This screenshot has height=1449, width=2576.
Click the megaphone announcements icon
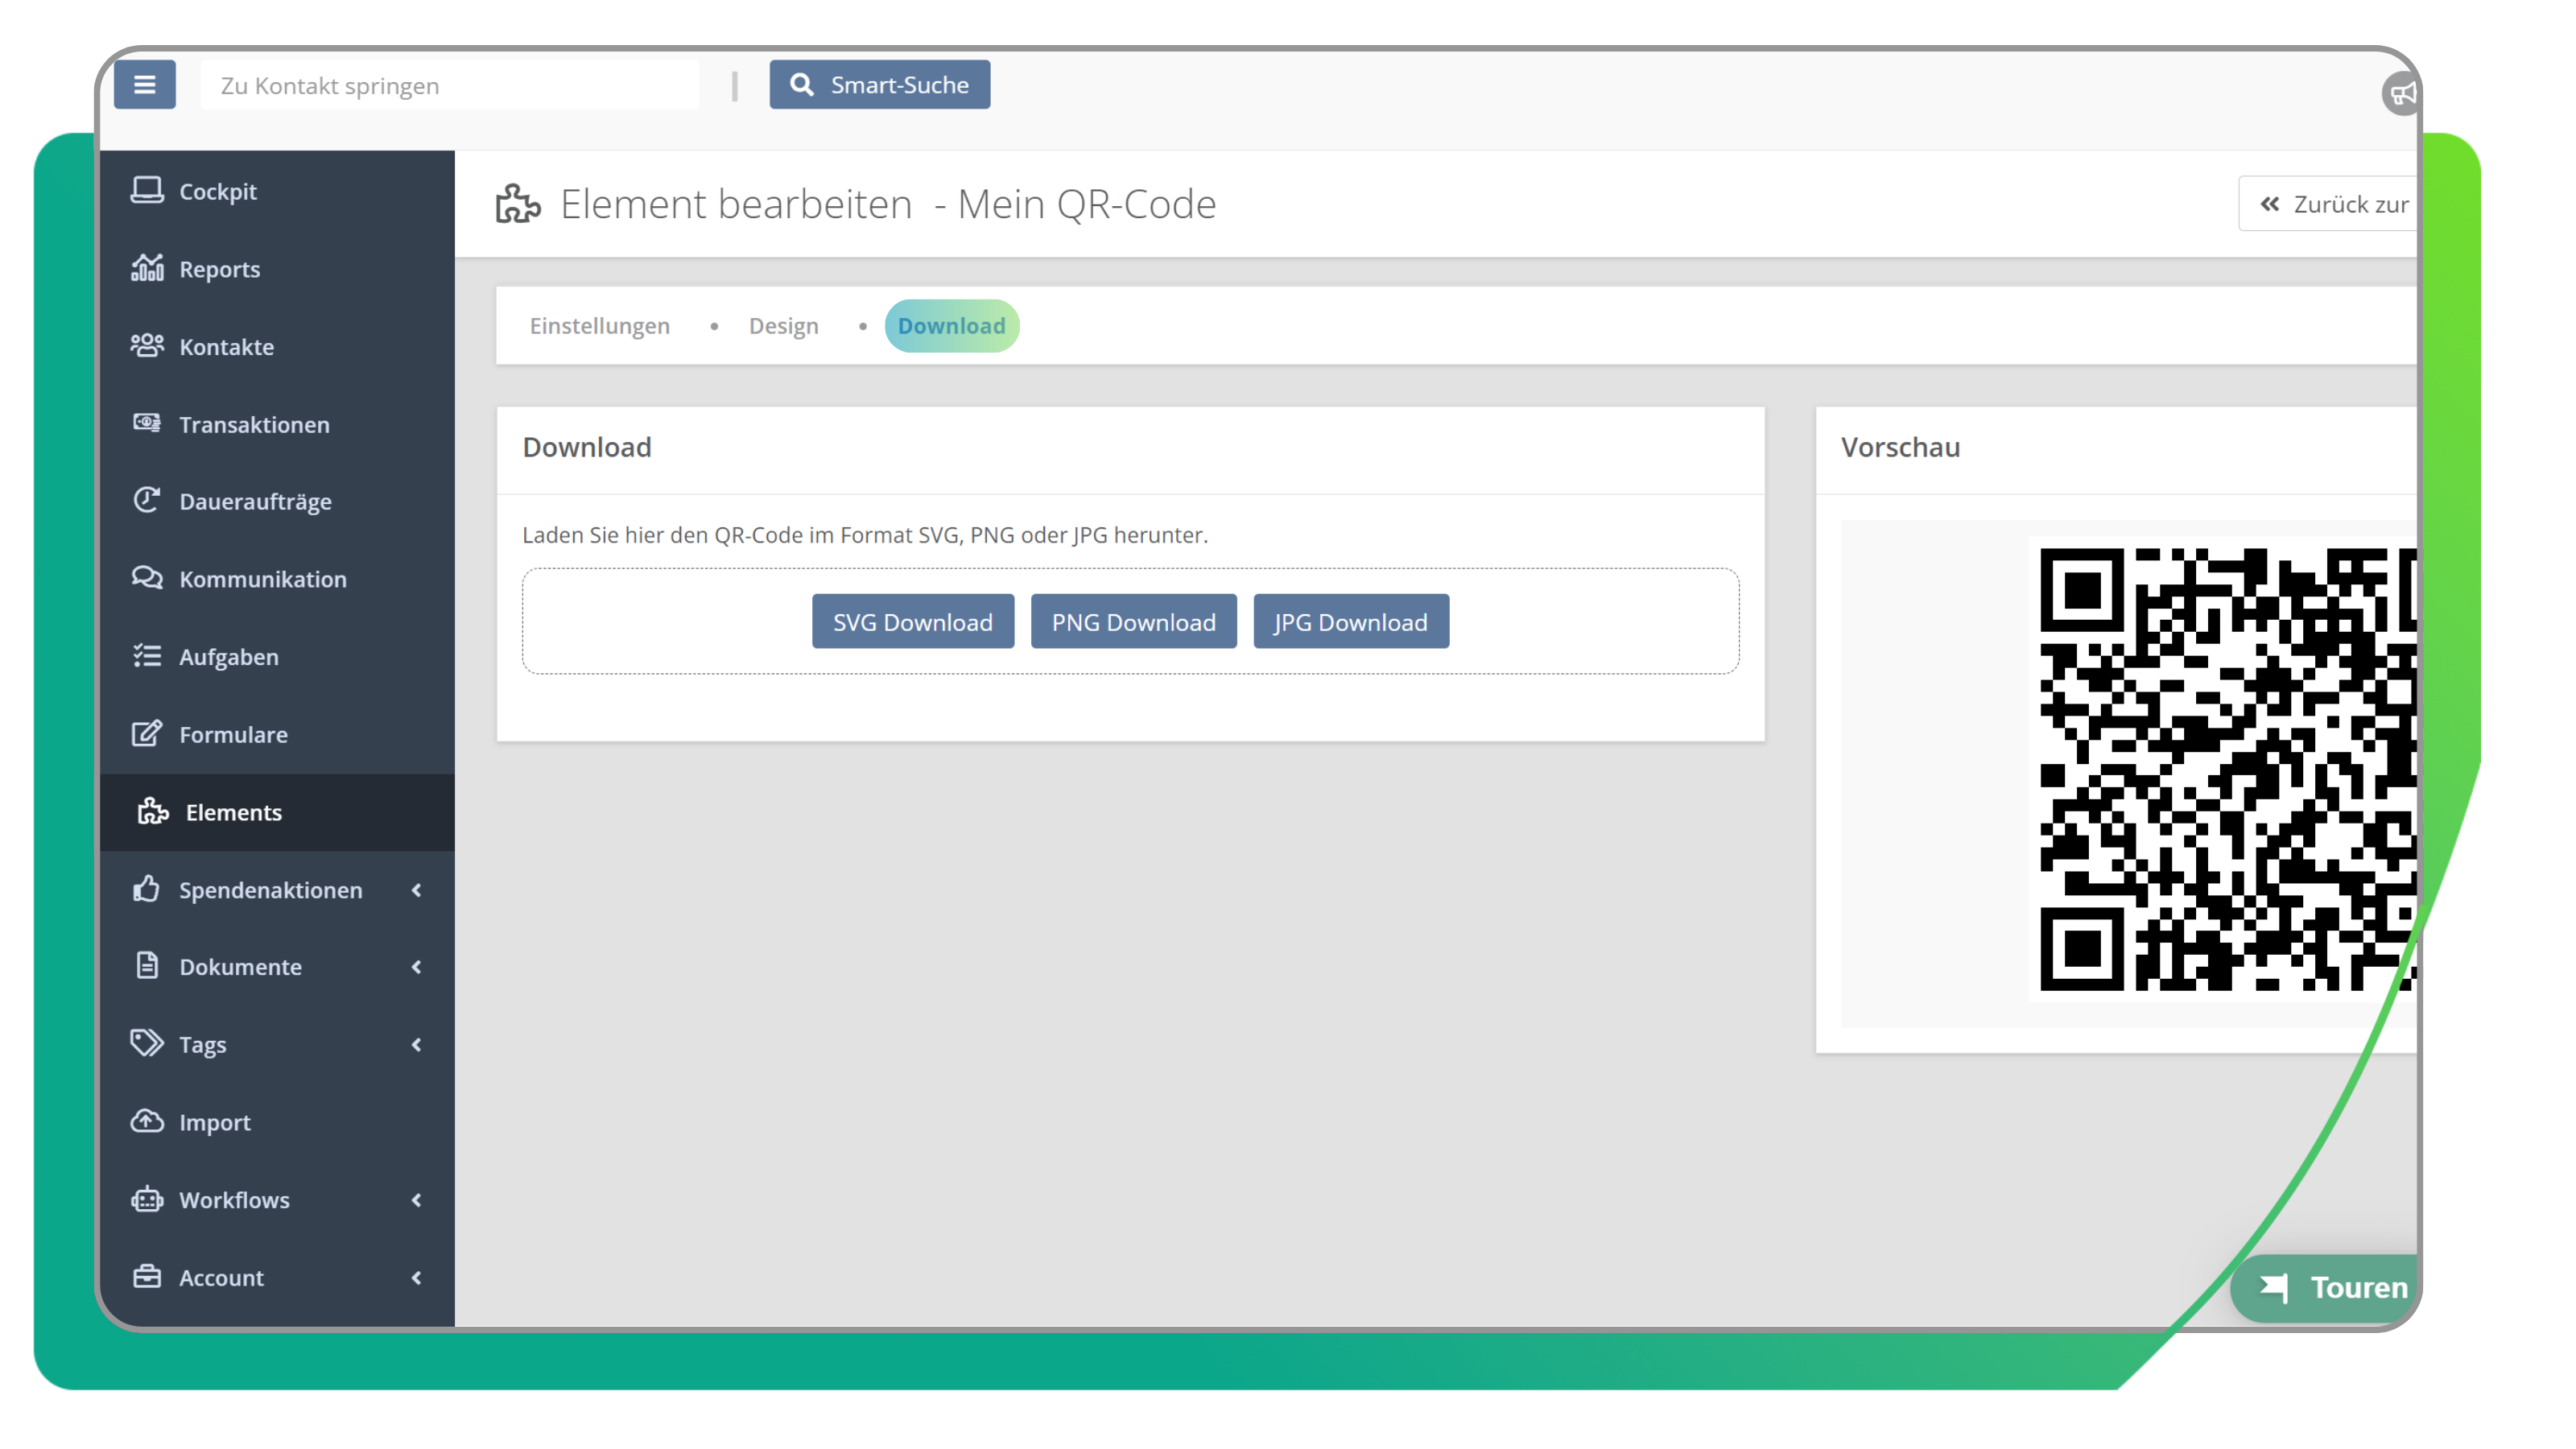2400,94
